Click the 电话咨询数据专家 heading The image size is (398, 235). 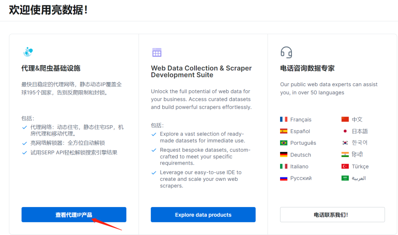coord(307,68)
